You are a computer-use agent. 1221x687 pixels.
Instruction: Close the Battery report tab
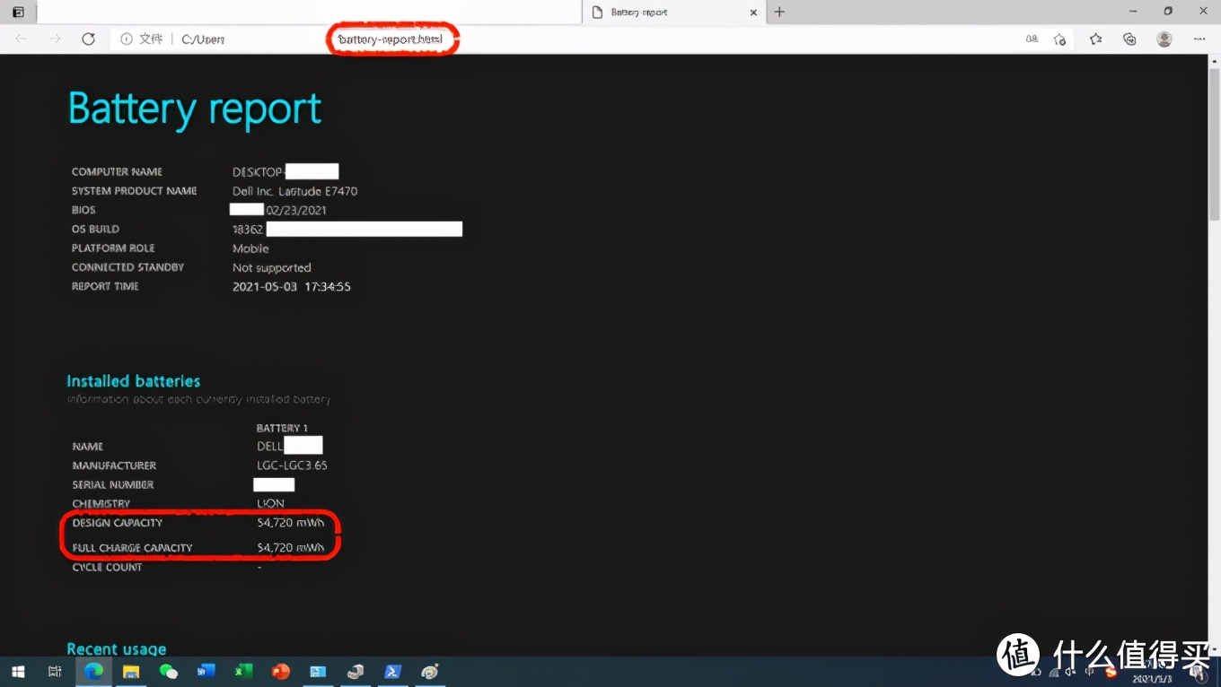(753, 12)
